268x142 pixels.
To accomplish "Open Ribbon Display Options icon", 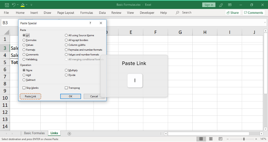I will click(x=230, y=5).
